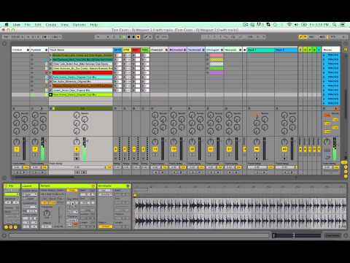350x263 pixels.
Task: Click the sample start marker above waveform
Action: click(x=136, y=195)
